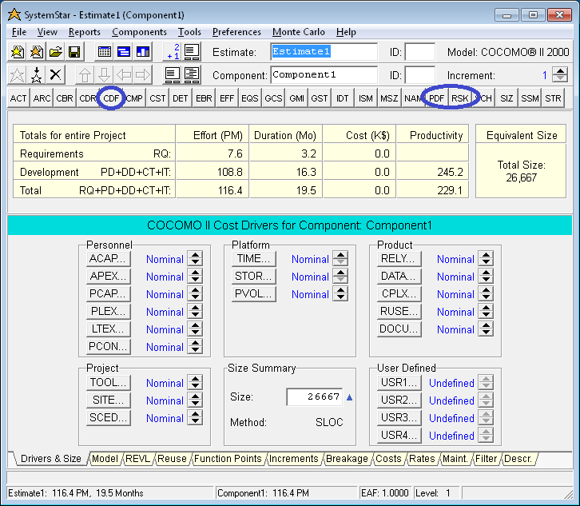This screenshot has width=580, height=506.
Task: Click the '+1 2' increments toolbar icon
Action: click(x=173, y=52)
